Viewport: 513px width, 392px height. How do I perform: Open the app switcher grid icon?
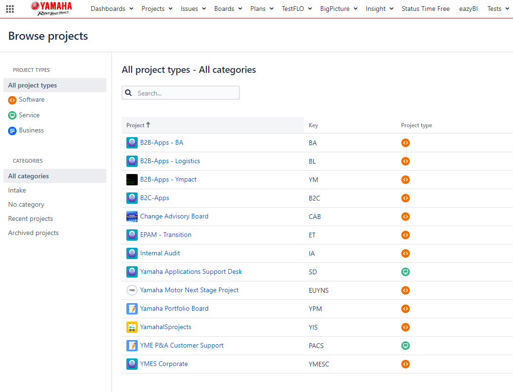[10, 9]
